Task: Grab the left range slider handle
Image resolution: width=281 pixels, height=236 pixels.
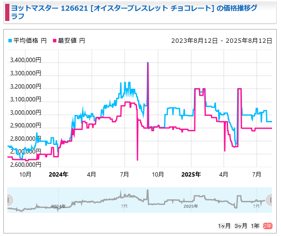Action: pyautogui.click(x=8, y=200)
